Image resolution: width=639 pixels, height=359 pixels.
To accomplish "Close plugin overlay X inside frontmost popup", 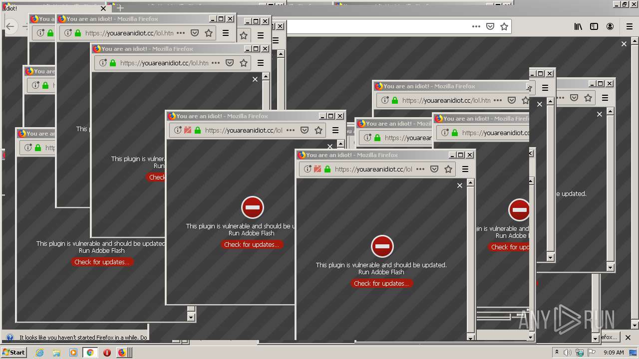I will pyautogui.click(x=460, y=185).
